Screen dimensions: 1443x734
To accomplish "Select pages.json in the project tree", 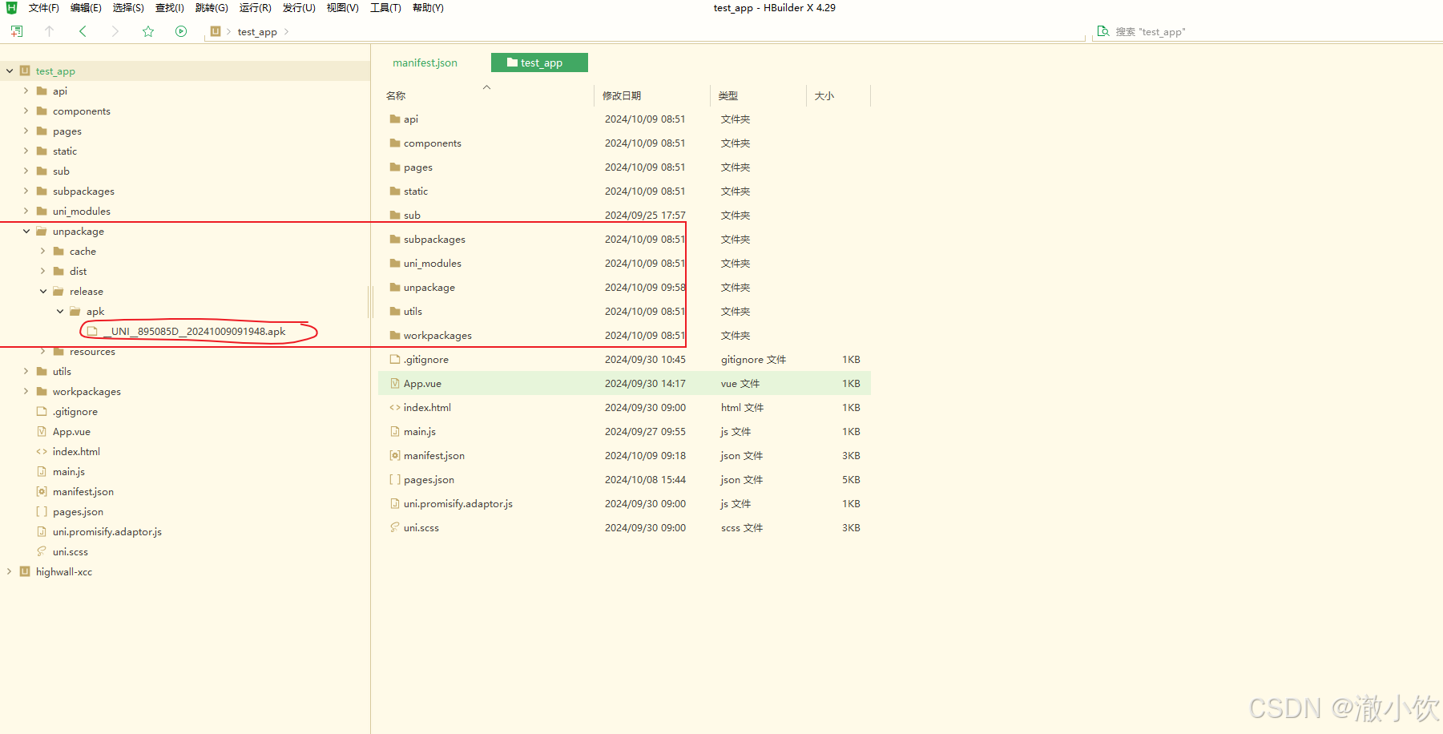I will [78, 511].
